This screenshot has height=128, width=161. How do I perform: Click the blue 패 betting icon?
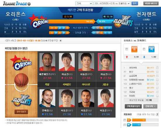pyautogui.click(x=151, y=49)
